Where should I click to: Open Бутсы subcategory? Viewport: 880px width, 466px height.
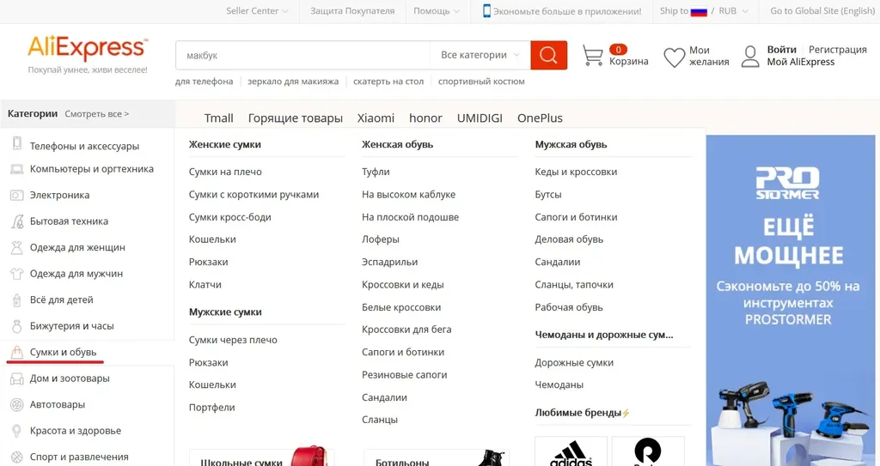point(547,195)
